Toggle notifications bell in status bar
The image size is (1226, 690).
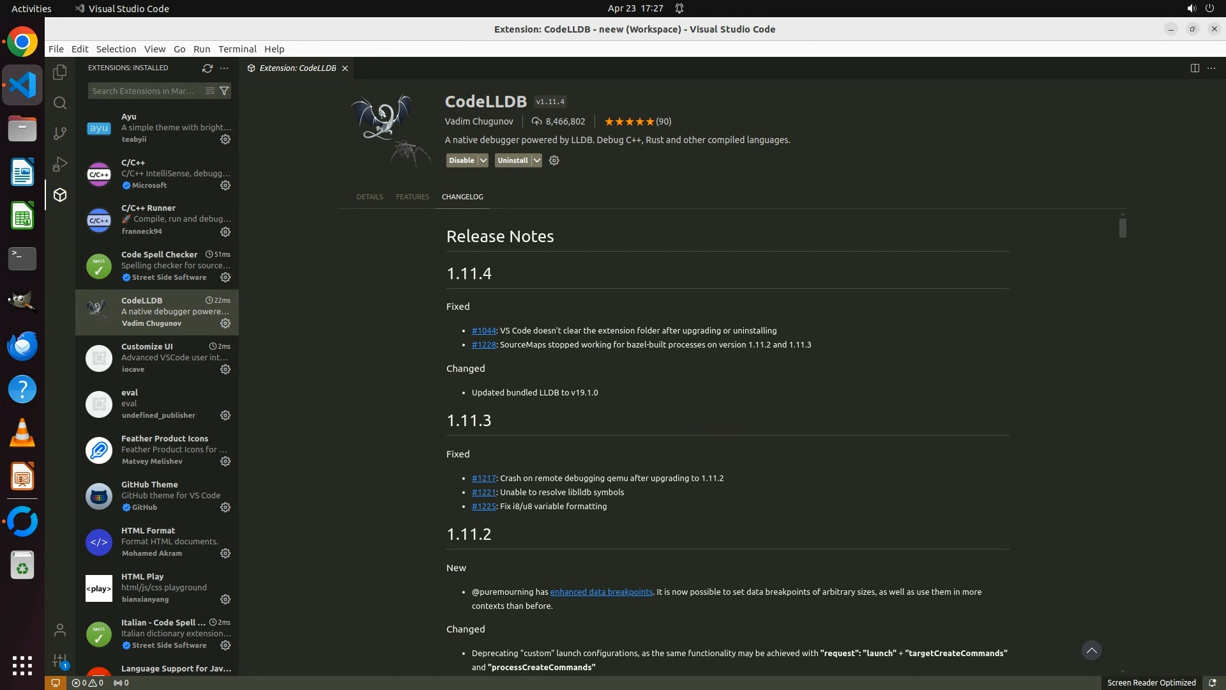coord(1212,682)
